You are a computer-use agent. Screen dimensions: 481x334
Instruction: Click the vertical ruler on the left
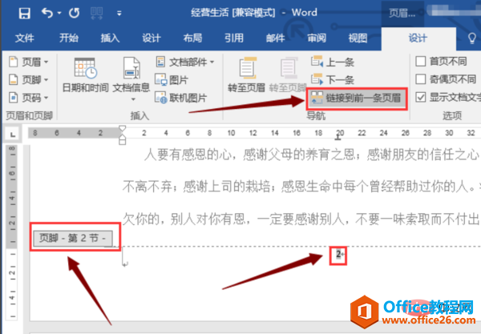[x=12, y=233]
